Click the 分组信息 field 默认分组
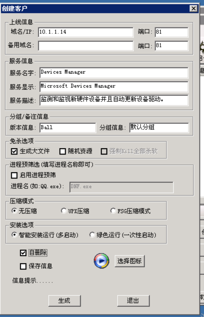Viewport: 204px width, 317px height. tap(159, 128)
